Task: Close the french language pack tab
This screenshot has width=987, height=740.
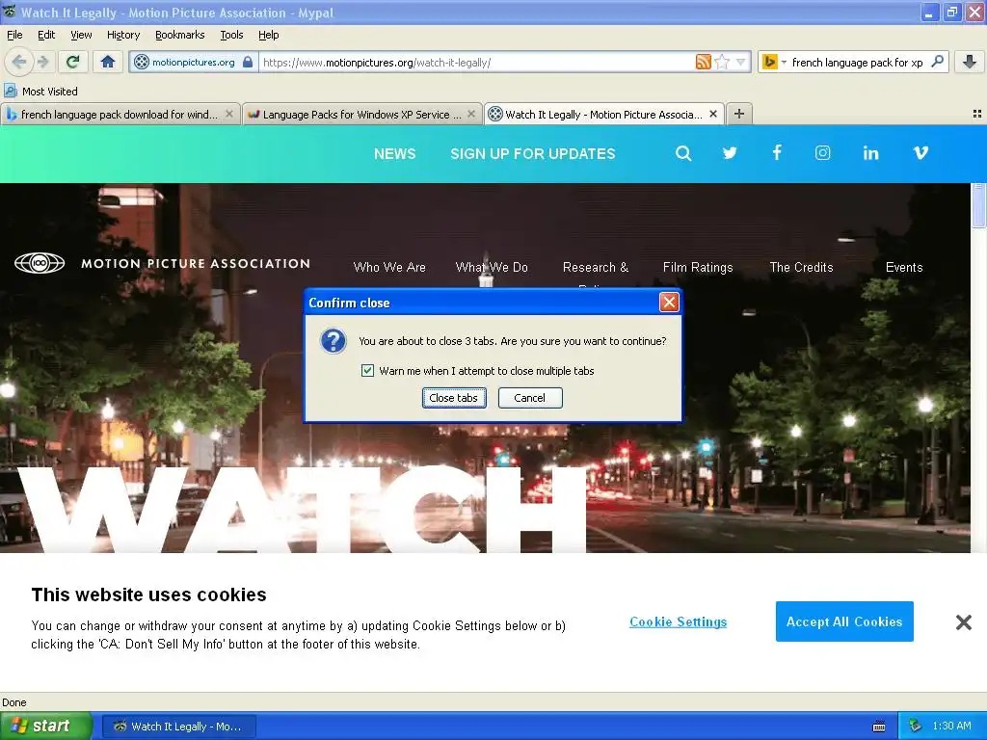Action: [x=229, y=114]
